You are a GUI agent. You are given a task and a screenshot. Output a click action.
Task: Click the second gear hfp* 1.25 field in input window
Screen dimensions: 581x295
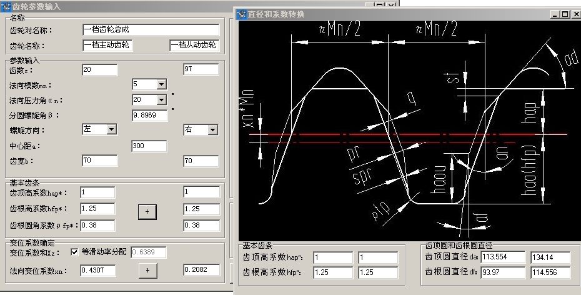202,209
